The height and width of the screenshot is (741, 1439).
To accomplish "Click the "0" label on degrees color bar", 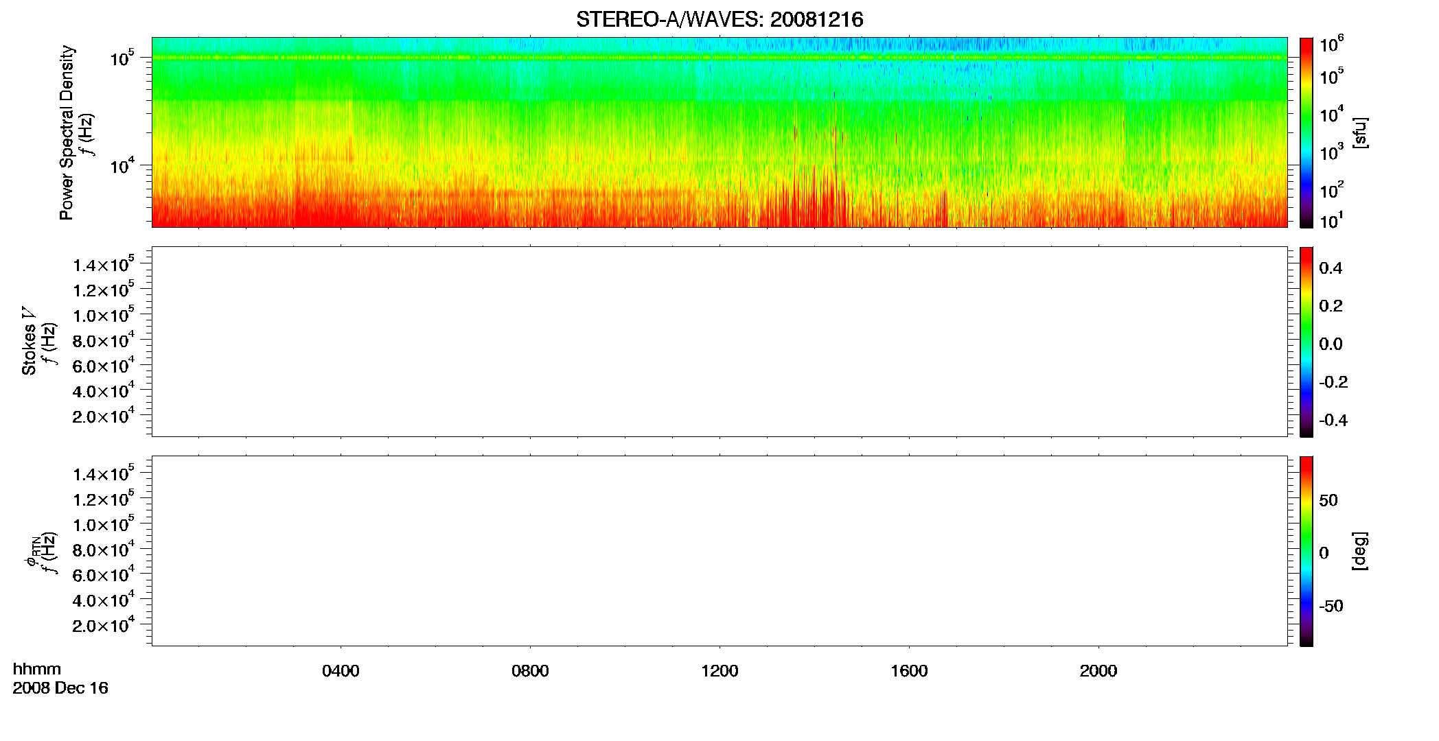I will coord(1324,553).
